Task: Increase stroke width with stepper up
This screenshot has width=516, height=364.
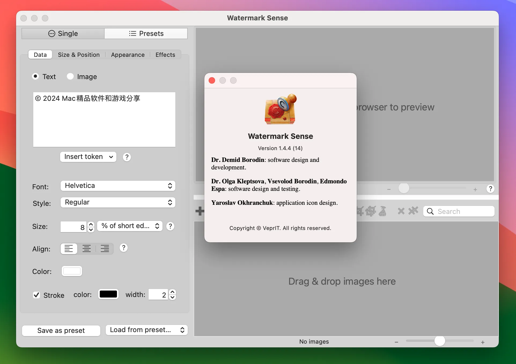Action: coord(173,292)
